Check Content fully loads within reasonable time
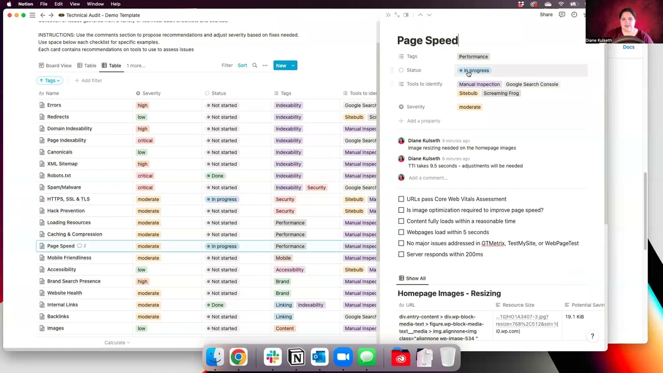Viewport: 663px width, 373px height. pos(401,221)
